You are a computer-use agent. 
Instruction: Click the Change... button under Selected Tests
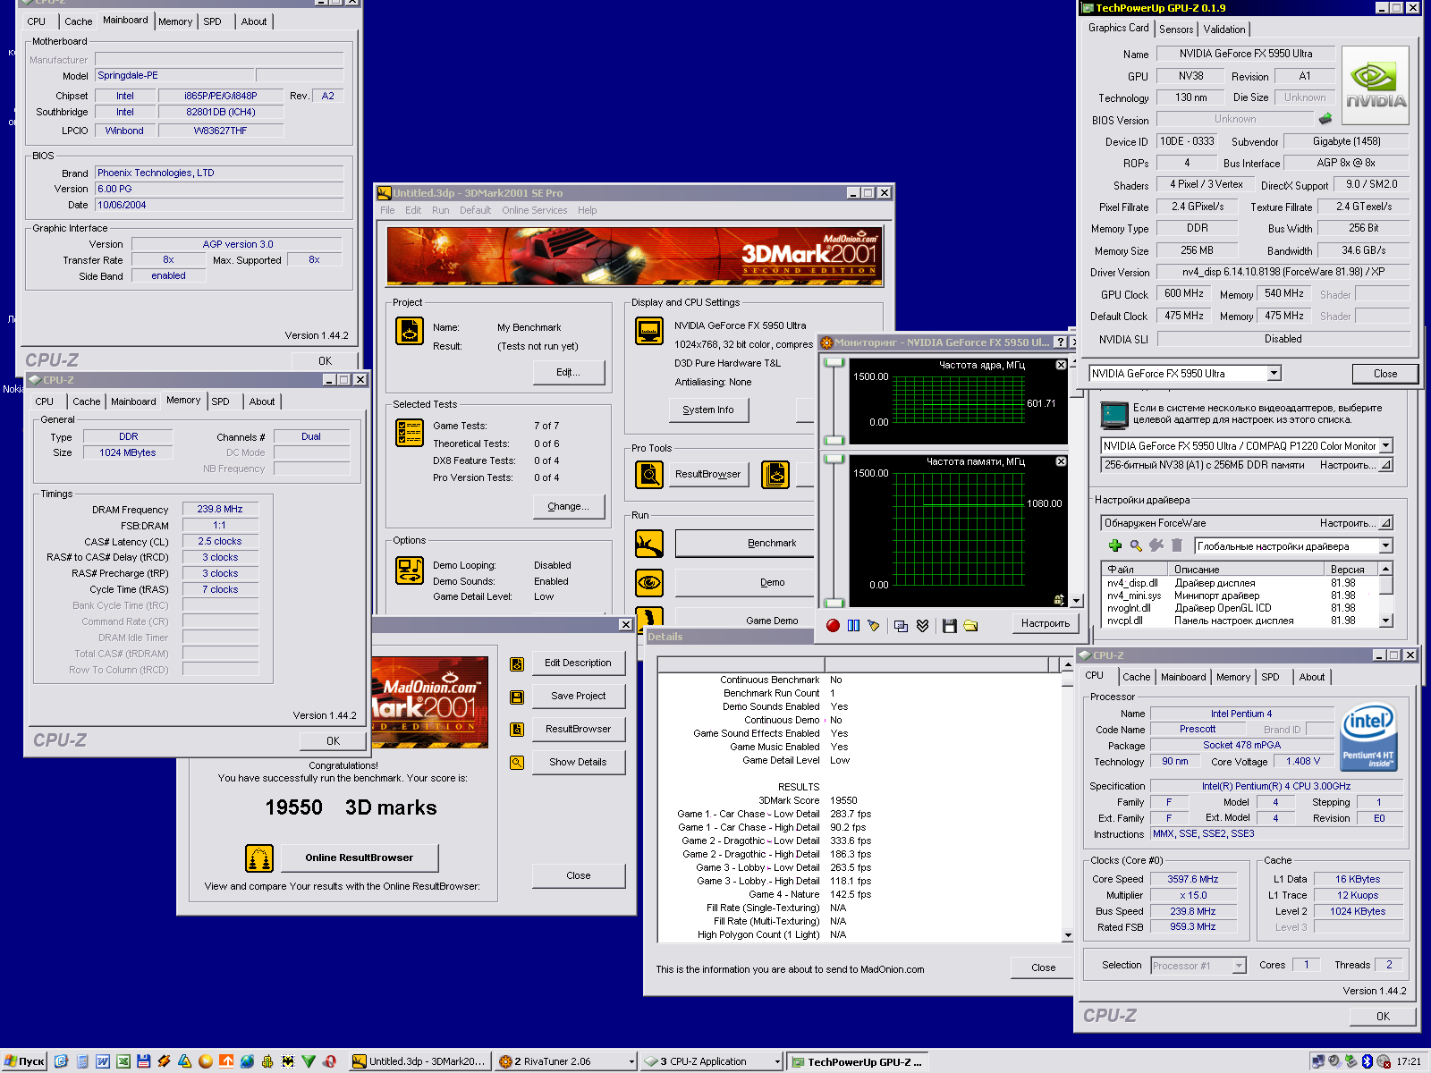click(568, 506)
